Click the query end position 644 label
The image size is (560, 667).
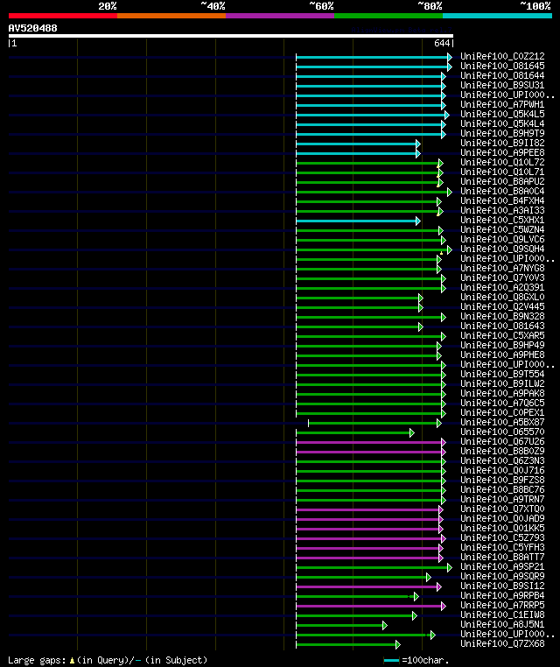point(442,43)
